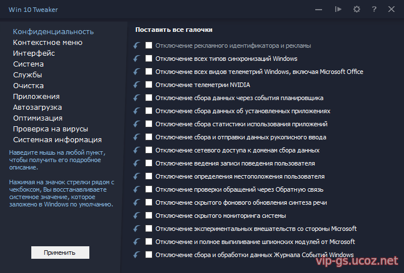The height and width of the screenshot is (273, 404).
Task: Tick Microsoft spy modules removal checkbox
Action: click(x=149, y=241)
